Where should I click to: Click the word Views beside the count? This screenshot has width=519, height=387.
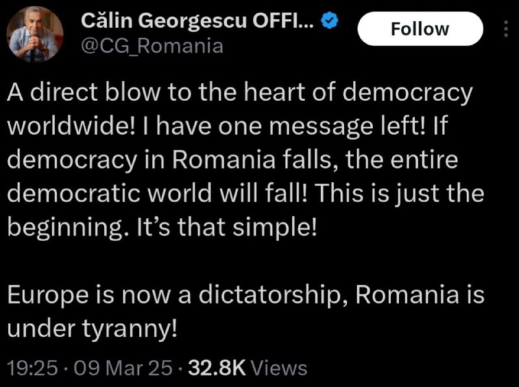278,368
